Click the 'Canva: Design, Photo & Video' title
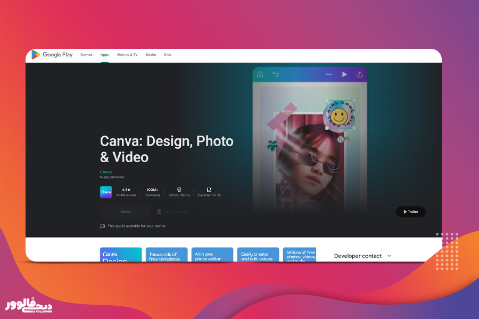Viewport: 479px width, 319px height. click(167, 149)
